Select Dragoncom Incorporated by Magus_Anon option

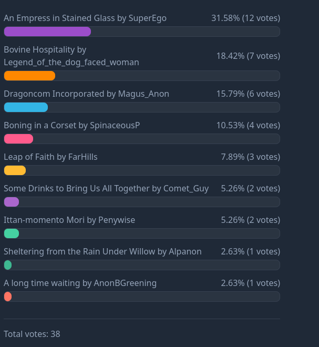point(86,94)
